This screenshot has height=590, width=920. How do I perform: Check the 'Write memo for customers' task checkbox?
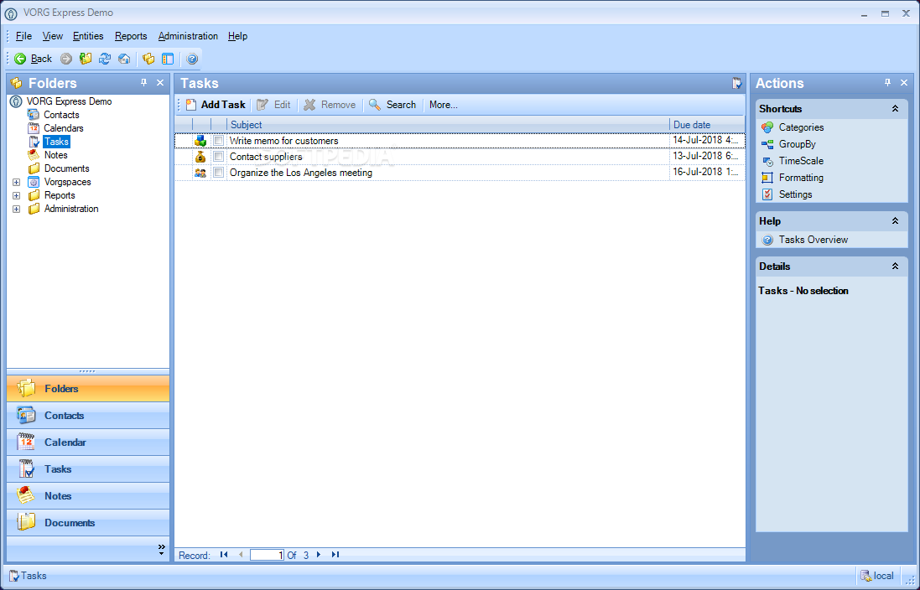point(218,141)
